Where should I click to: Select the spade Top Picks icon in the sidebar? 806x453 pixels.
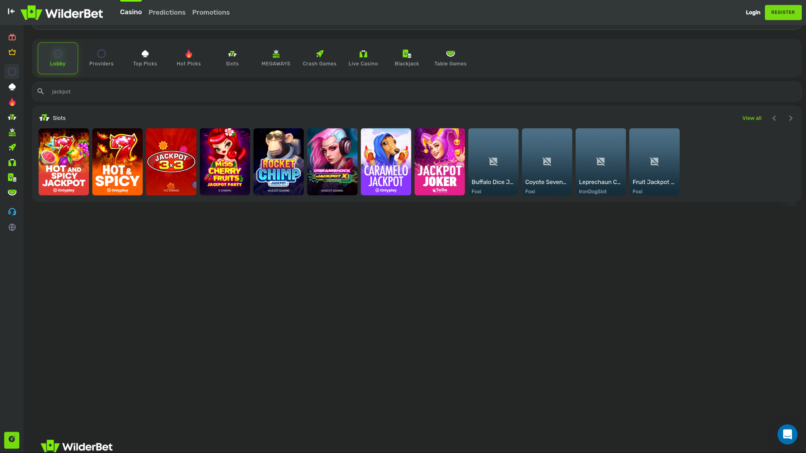[x=12, y=87]
